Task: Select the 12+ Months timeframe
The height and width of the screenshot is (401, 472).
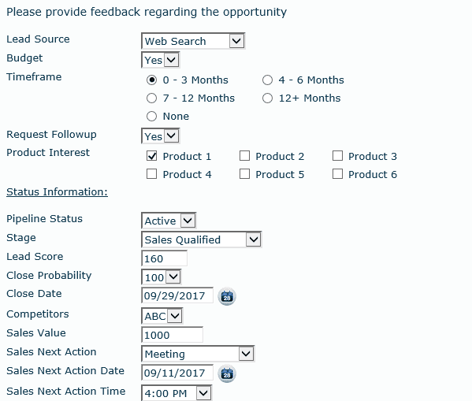Action: (x=267, y=98)
